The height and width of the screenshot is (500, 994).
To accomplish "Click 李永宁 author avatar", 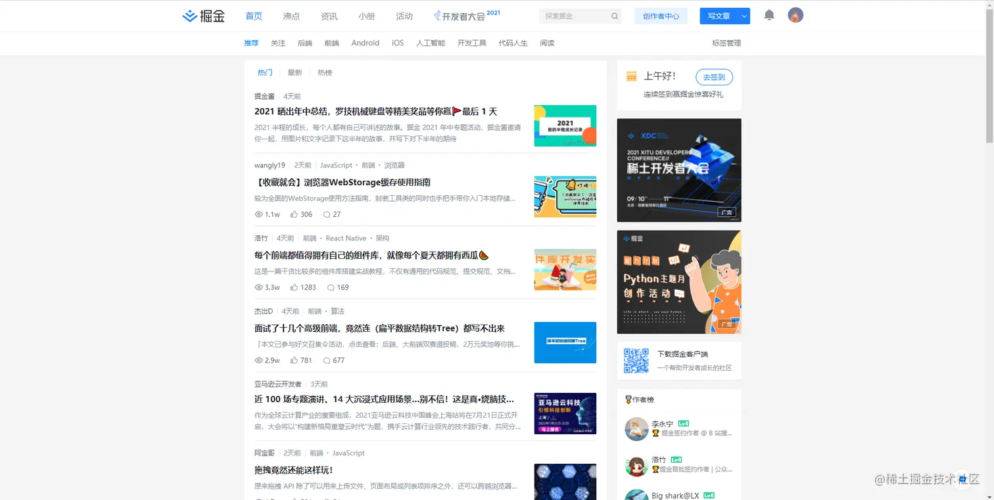I will pyautogui.click(x=636, y=429).
